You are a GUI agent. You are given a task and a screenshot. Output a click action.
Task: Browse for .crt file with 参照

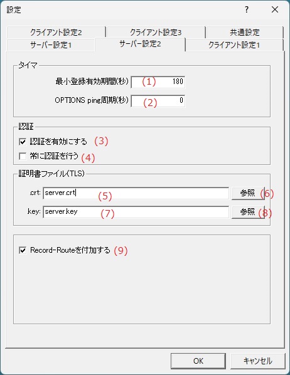point(248,193)
